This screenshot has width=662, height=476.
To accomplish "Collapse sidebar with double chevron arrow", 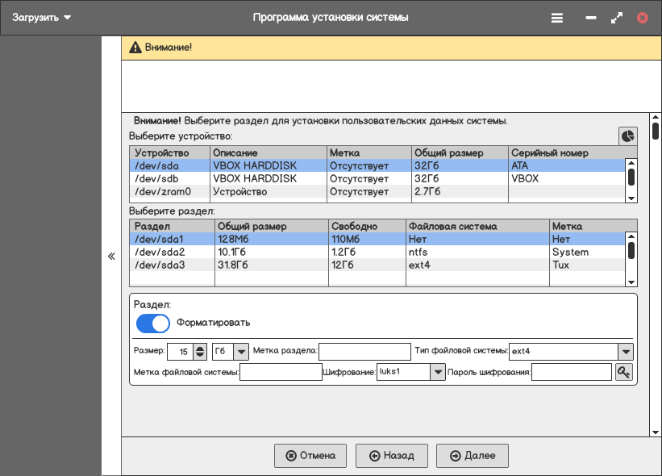I will point(111,256).
